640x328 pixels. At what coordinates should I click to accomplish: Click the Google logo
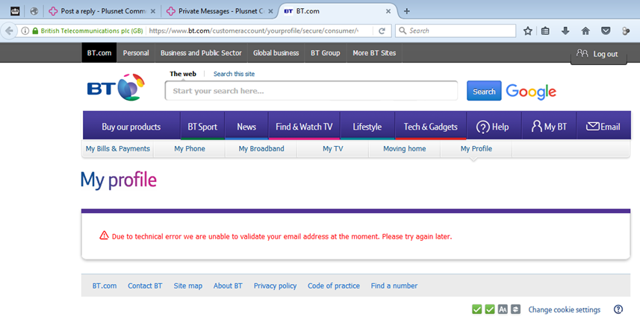(531, 92)
